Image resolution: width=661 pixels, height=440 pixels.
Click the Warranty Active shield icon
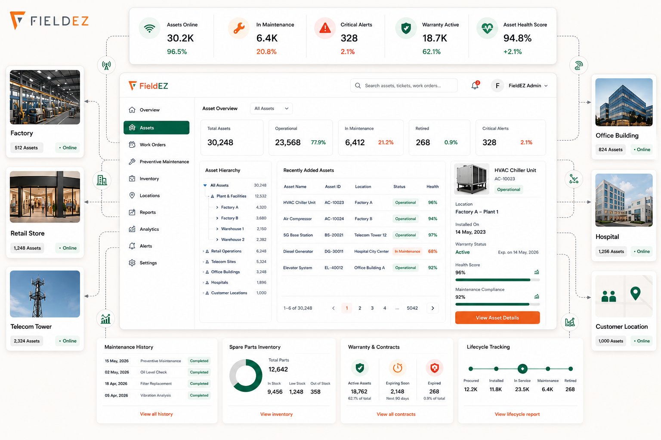pyautogui.click(x=406, y=28)
